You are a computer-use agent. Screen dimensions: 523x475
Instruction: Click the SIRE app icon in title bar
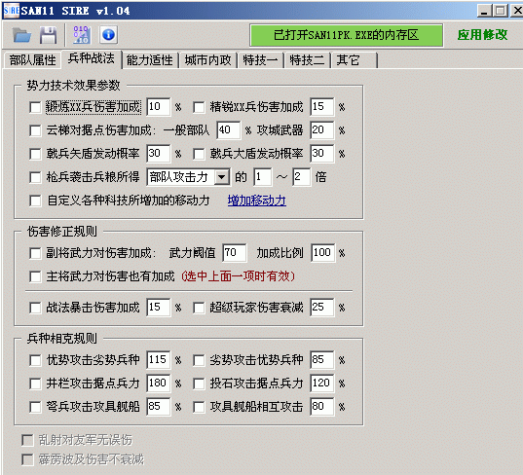tap(11, 11)
